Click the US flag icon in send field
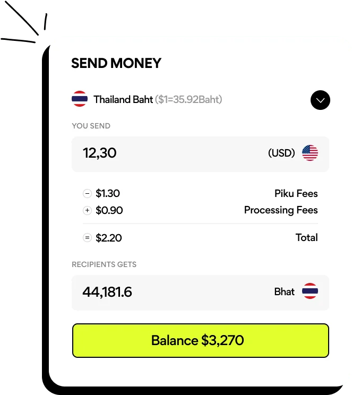 [310, 153]
